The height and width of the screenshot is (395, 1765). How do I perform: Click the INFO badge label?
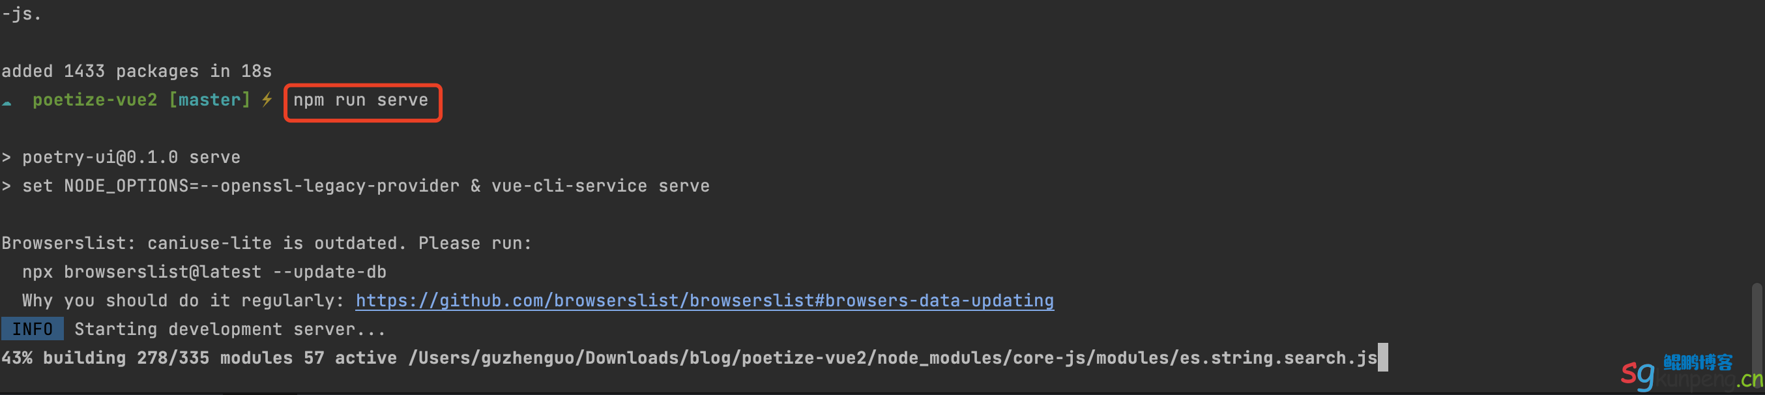pos(32,329)
